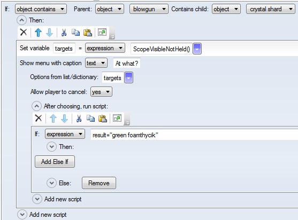Screen dimensions: 298x220
Task: Select the 'Set variable' script row label
Action: point(35,48)
